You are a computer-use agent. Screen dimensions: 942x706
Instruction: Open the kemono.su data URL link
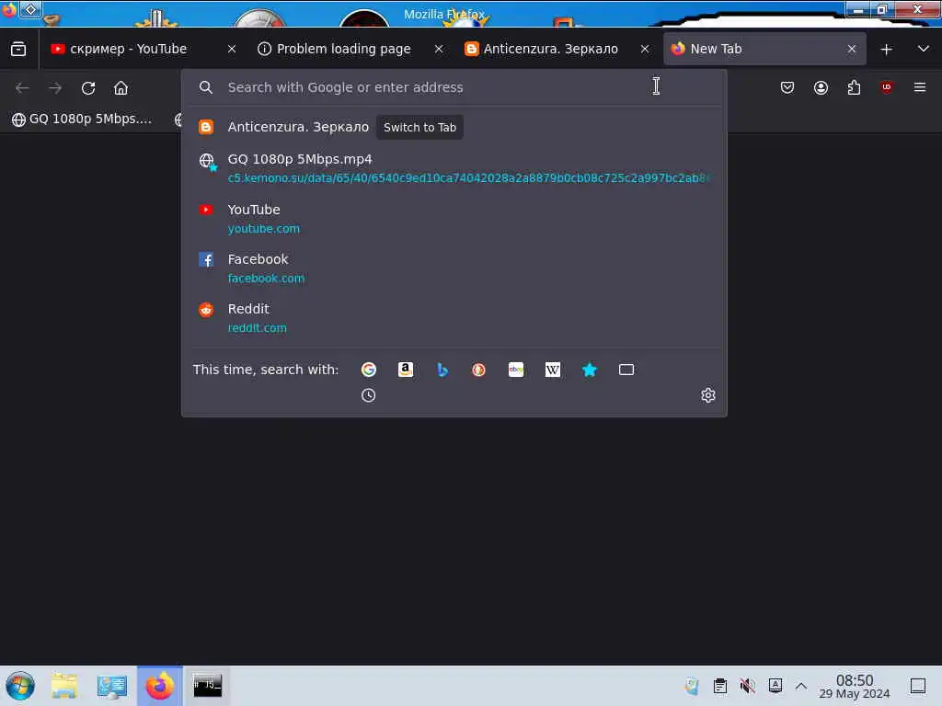click(468, 178)
